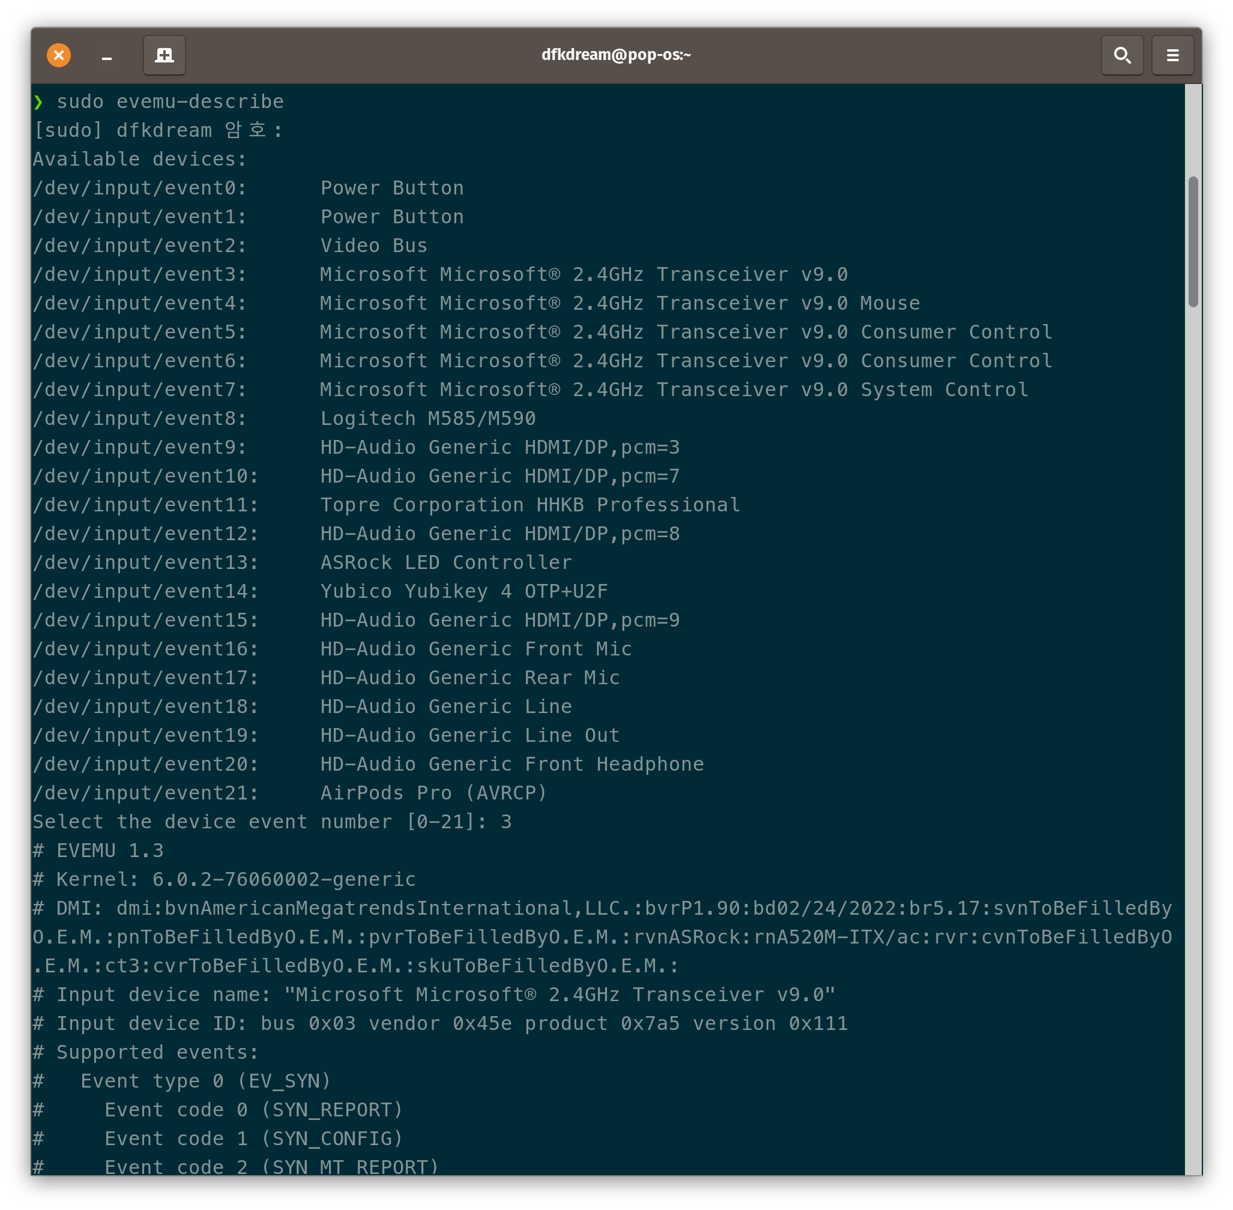Click the AirPods Pro (AVRCP) row
The image size is (1233, 1210).
pos(291,793)
